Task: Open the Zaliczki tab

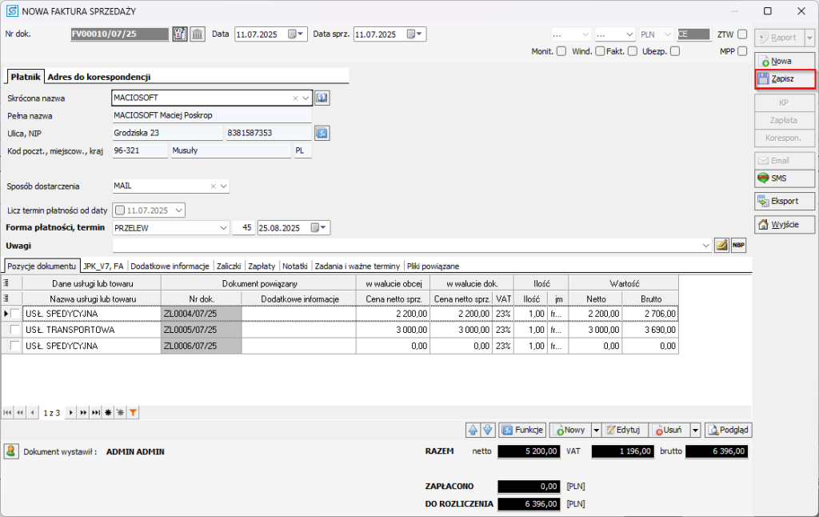Action: [228, 266]
